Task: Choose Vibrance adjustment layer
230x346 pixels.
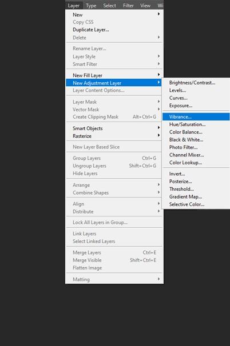Action: (x=196, y=116)
